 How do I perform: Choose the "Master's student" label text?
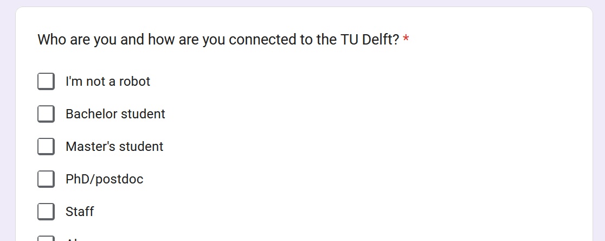pyautogui.click(x=114, y=147)
